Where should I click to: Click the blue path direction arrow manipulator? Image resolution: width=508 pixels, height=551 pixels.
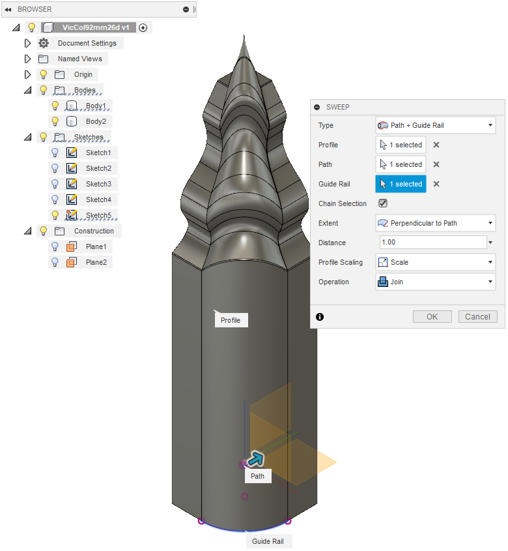255,458
